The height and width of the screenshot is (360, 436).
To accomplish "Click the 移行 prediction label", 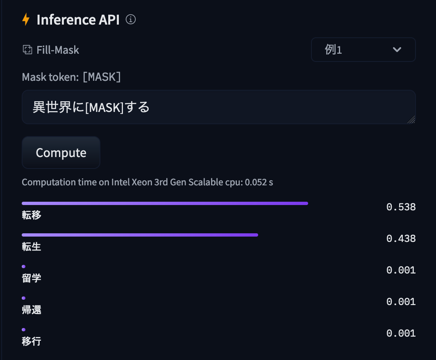I will point(32,341).
